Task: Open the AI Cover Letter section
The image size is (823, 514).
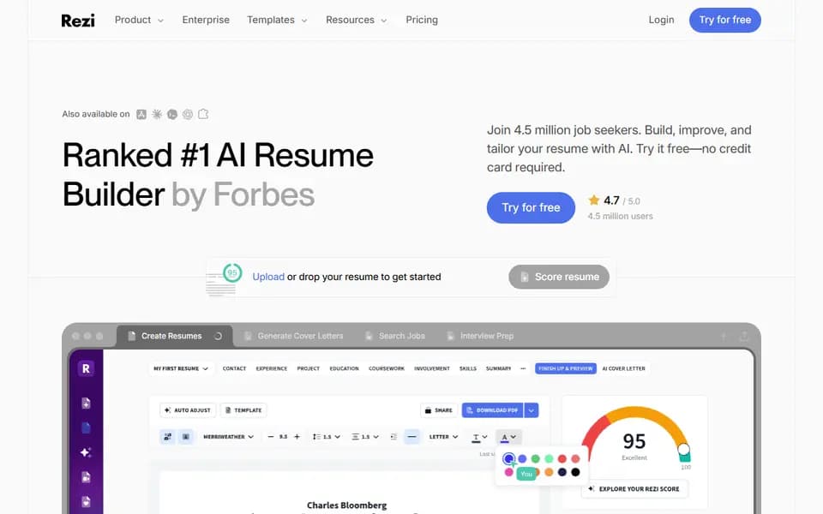Action: (623, 368)
